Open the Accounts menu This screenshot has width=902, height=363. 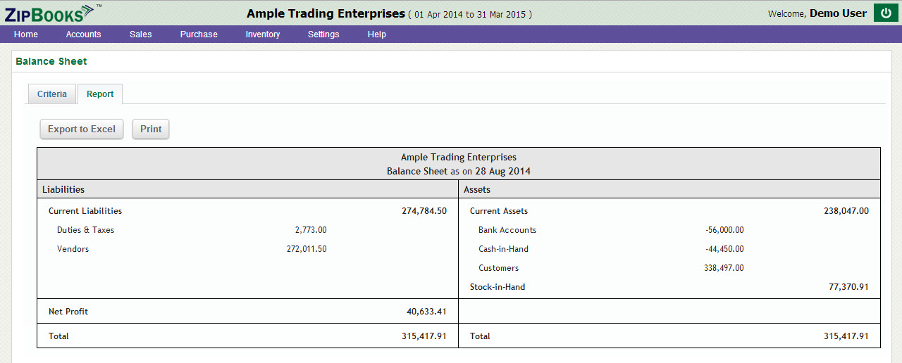point(83,34)
